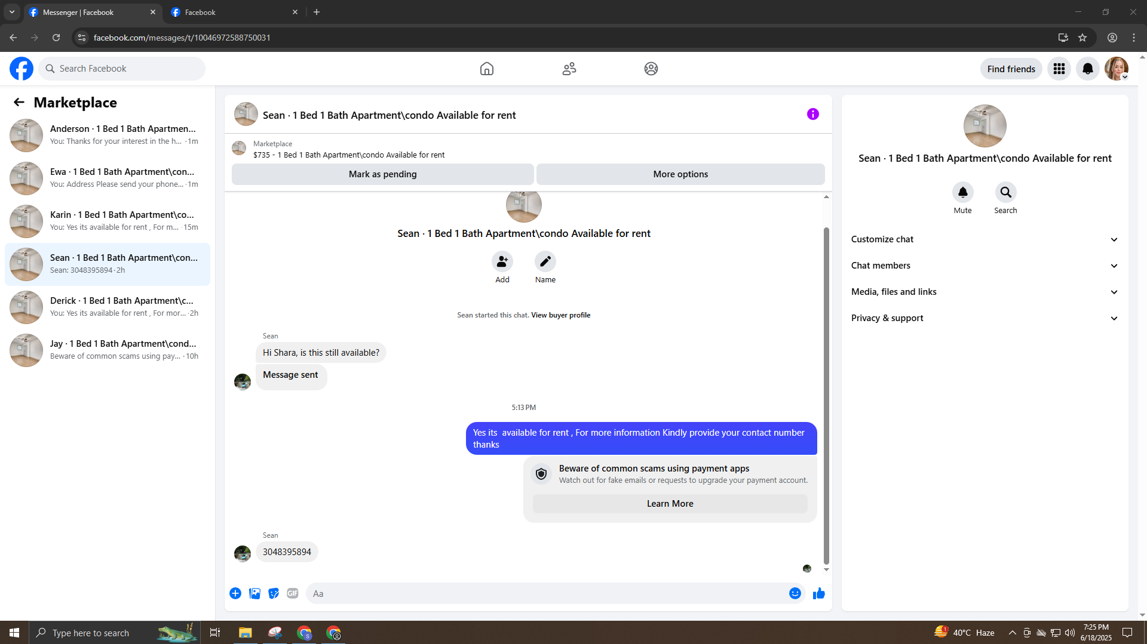This screenshot has height=644, width=1147.
Task: Open Anderson's conversation
Action: (108, 135)
